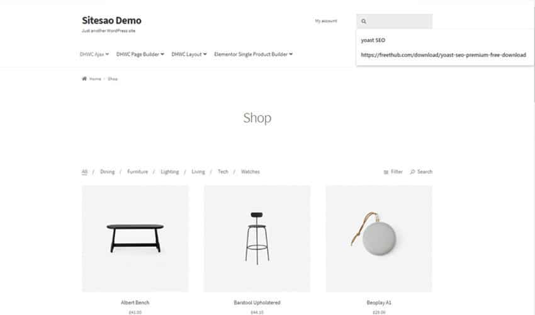Click the Sitesao Demo site title

[111, 21]
